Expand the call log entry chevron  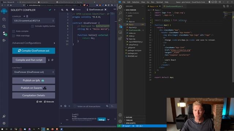(x=108, y=120)
